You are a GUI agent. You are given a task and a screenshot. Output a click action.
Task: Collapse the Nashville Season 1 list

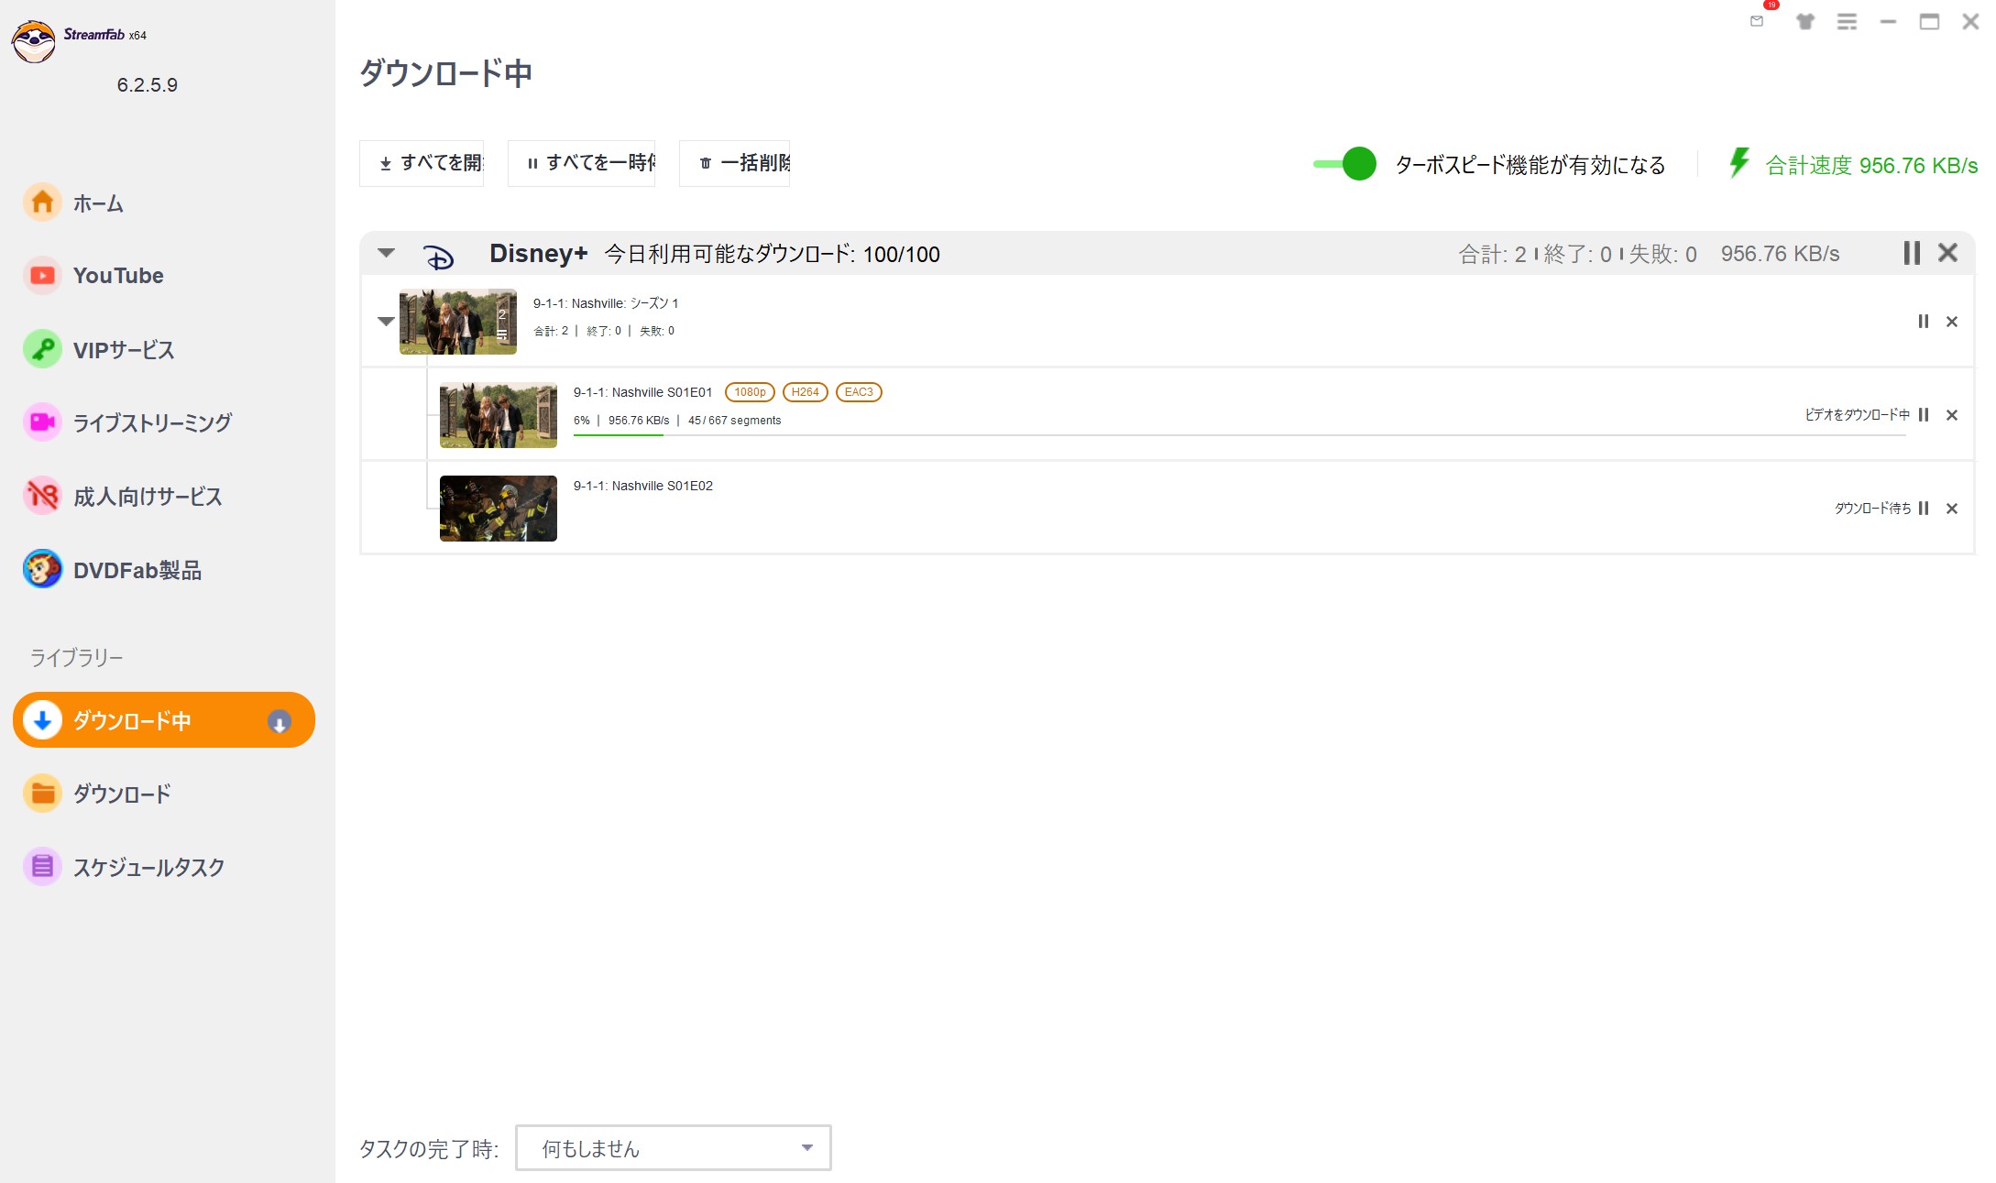coord(386,321)
